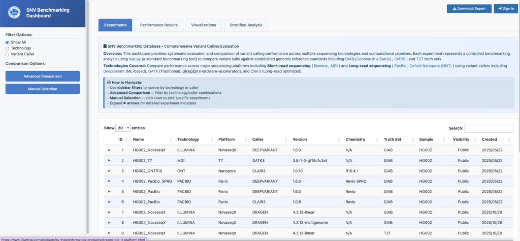Image resolution: width=520 pixels, height=241 pixels.
Task: Select the Show All radio button
Action: click(x=7, y=42)
